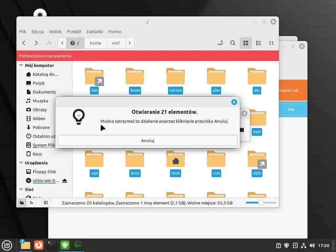Click the 'run' folder icon

(x=216, y=159)
